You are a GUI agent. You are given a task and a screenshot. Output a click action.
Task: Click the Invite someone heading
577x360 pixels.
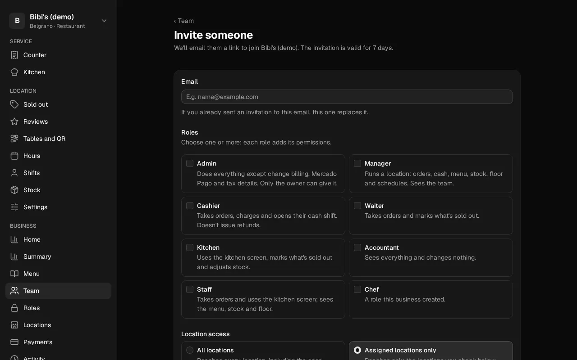(214, 35)
